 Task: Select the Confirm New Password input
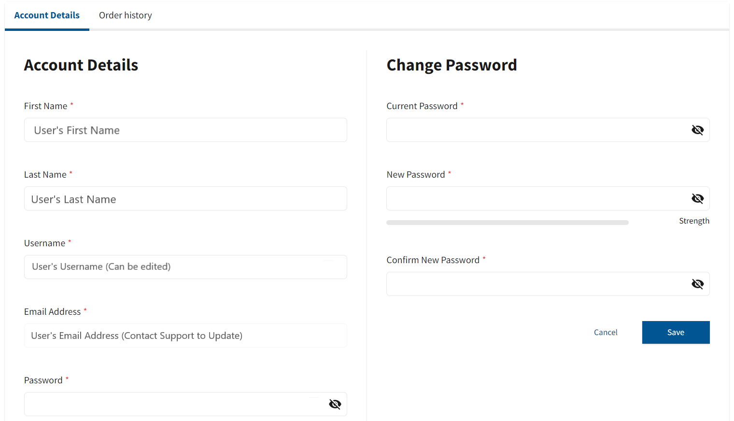(x=536, y=284)
